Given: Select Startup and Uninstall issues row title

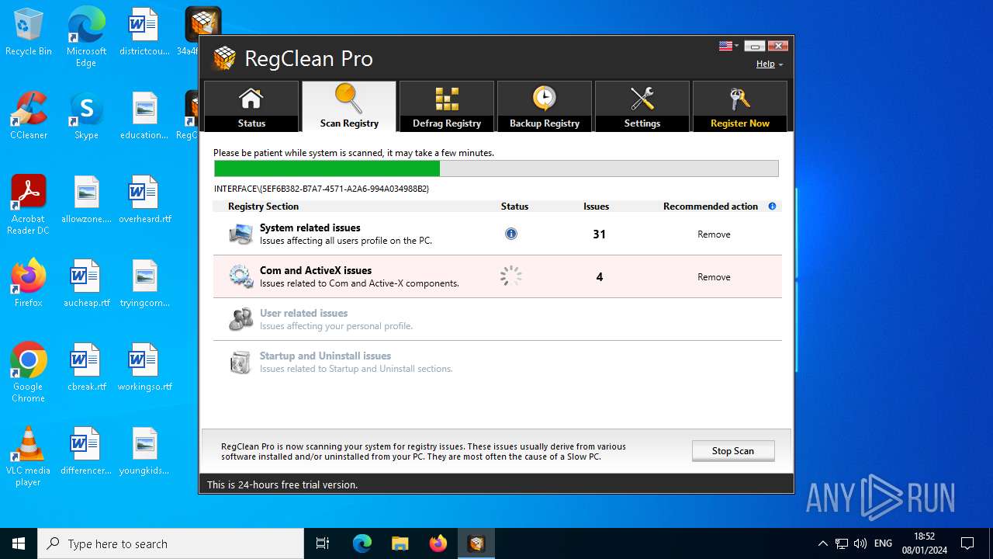Looking at the screenshot, I should pyautogui.click(x=325, y=356).
